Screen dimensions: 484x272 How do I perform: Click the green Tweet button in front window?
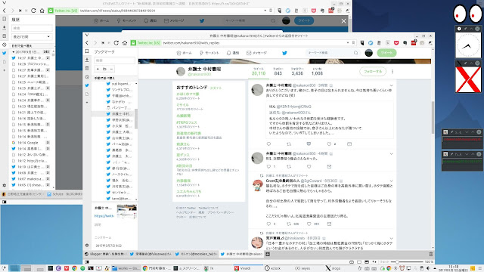[386, 53]
